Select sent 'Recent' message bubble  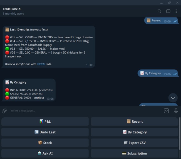pos(161,21)
